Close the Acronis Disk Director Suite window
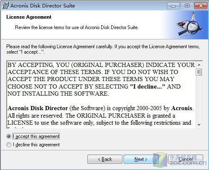 201,6
